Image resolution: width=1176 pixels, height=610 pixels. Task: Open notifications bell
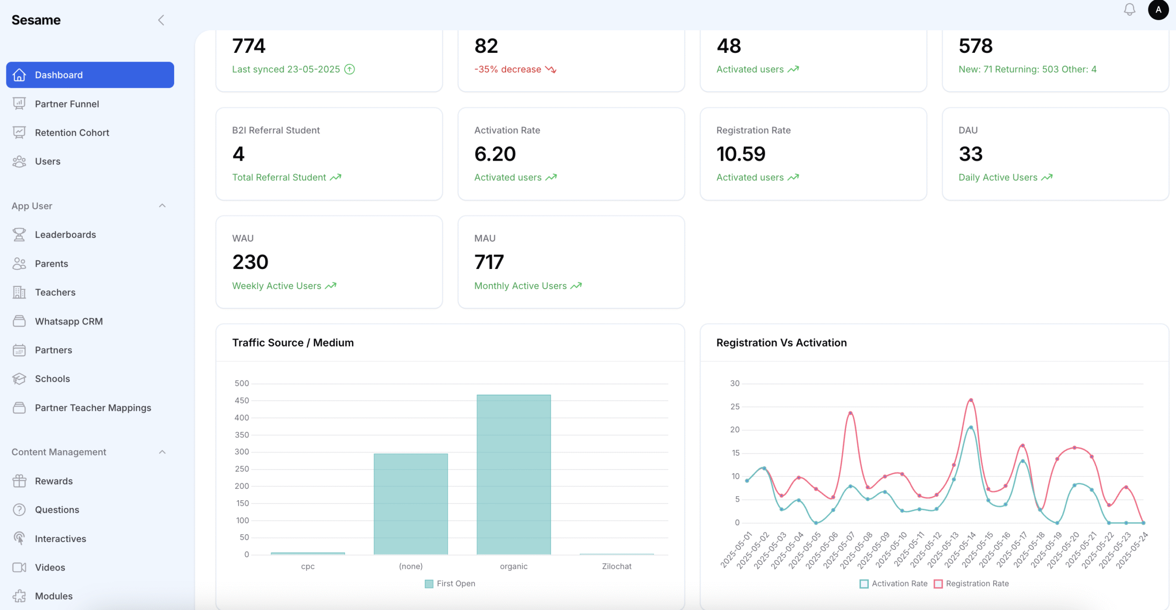click(x=1129, y=10)
